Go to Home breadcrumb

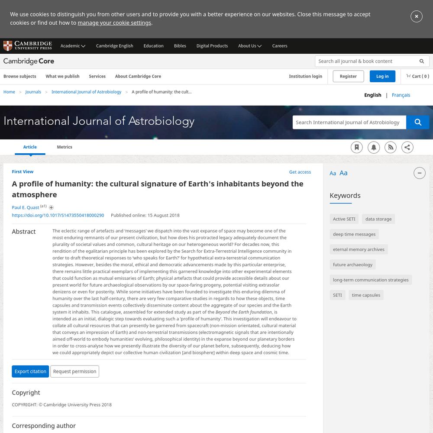pyautogui.click(x=9, y=92)
